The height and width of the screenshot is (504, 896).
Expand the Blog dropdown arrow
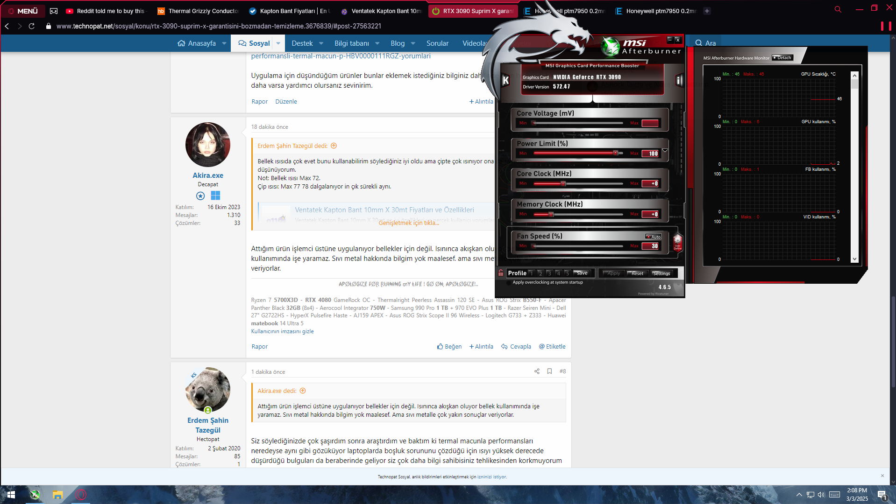[x=413, y=43]
